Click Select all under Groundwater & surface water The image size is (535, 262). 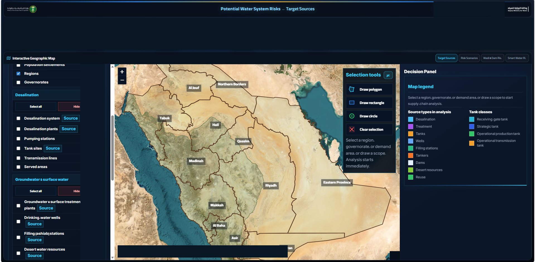click(36, 191)
